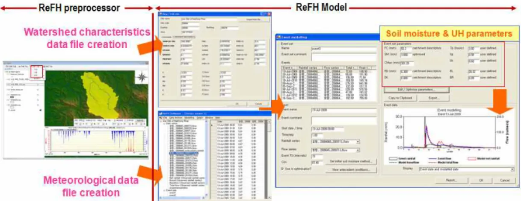The image size is (521, 201).
Task: Click the Event set comment field
Action: pyautogui.click(x=343, y=57)
